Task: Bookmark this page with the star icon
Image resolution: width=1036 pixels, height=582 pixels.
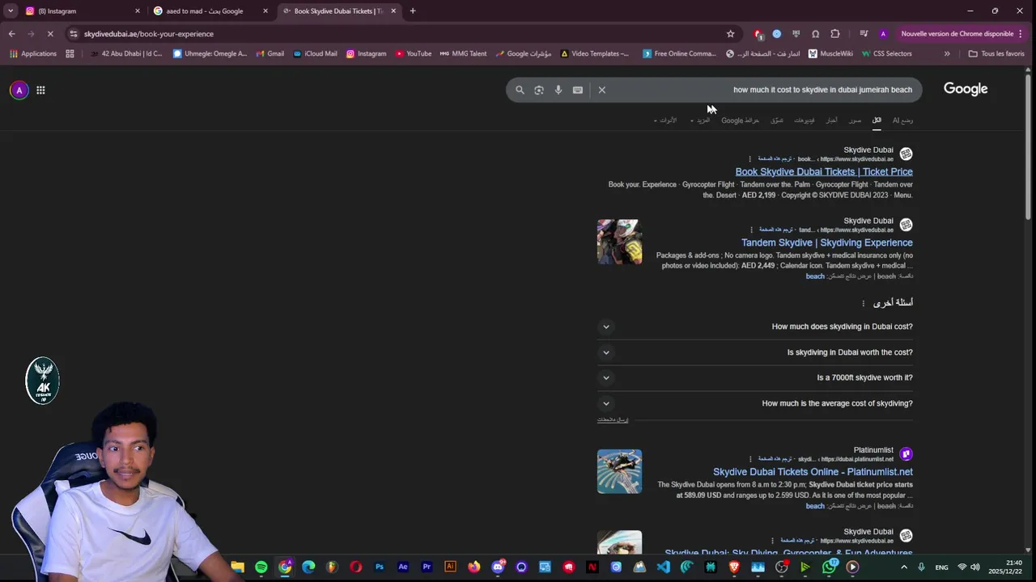Action: tap(730, 34)
